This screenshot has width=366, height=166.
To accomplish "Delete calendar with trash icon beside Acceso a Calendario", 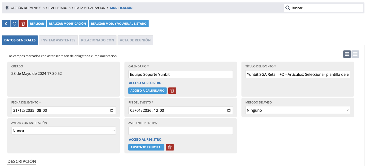I will click(172, 90).
